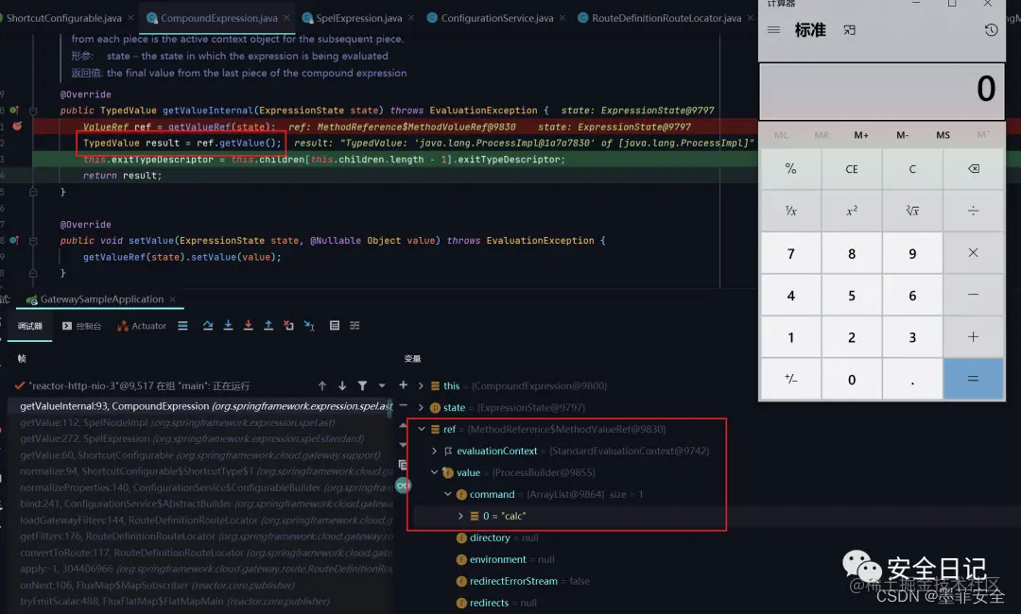Screen dimensions: 1021x614
Task: Select next frame with the down arrow
Action: tap(342, 385)
